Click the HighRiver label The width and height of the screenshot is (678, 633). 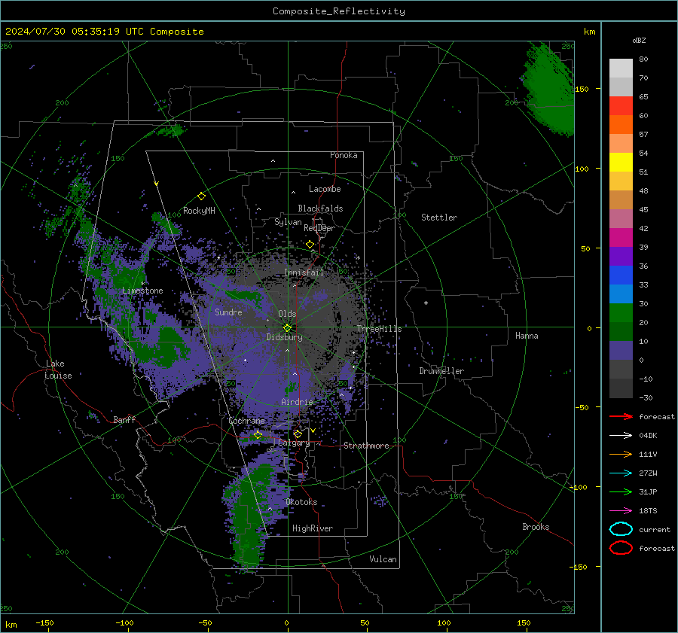click(313, 528)
